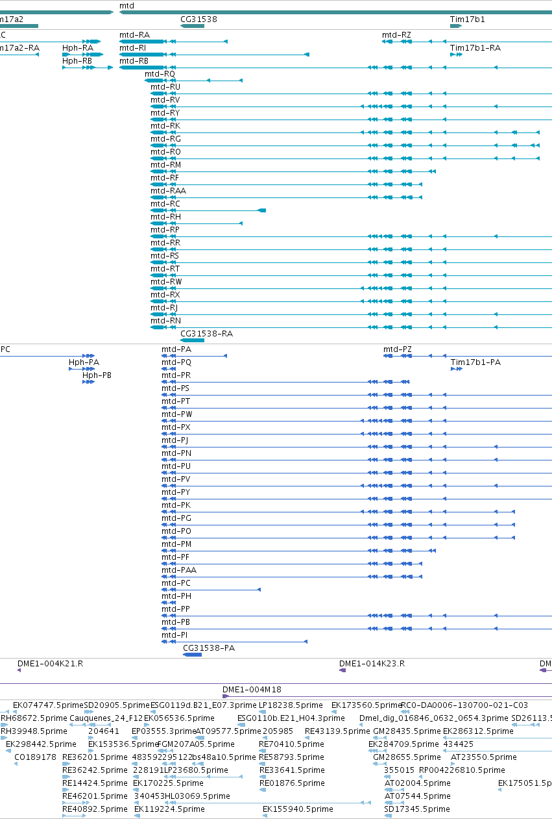Viewport: 552px width, 819px height.
Task: Pick protein mtd-PC
Action: coord(176,583)
